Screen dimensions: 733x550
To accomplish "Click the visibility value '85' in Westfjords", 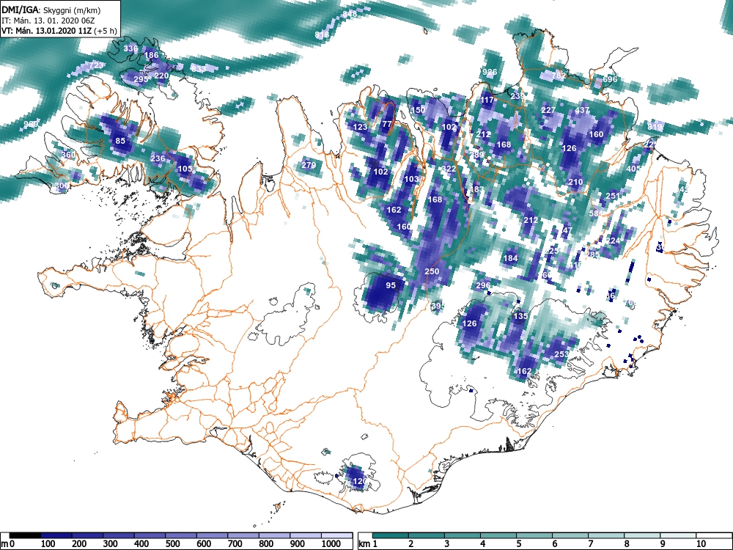I will (x=120, y=141).
